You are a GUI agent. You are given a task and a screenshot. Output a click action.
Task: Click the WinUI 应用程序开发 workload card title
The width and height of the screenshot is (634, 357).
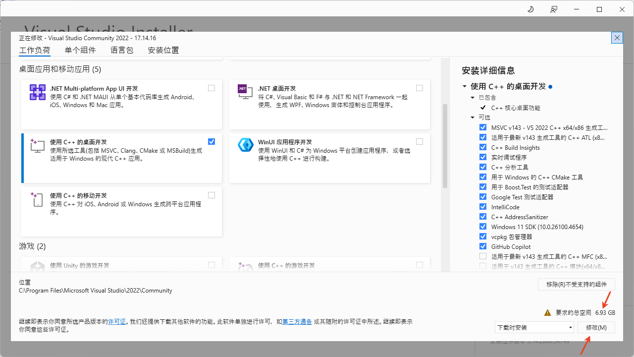[285, 142]
